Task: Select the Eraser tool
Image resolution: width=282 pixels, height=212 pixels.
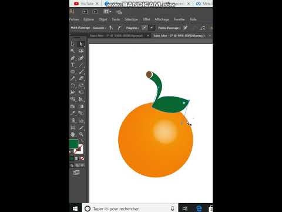Action: coord(81,78)
